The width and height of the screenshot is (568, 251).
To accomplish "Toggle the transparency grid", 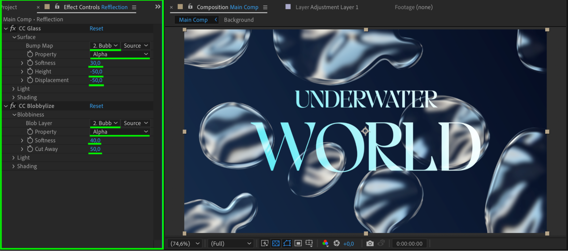I will pyautogui.click(x=276, y=243).
